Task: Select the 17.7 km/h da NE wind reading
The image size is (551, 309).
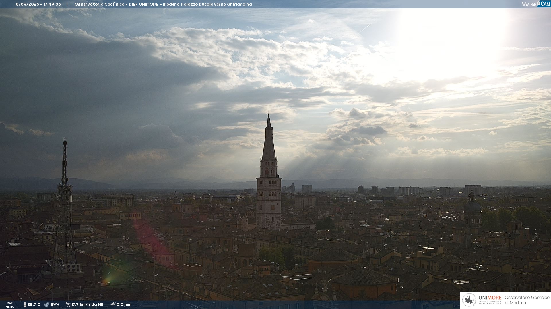Action: 88,305
